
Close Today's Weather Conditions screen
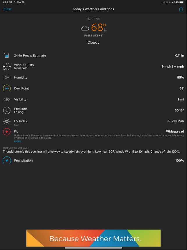pyautogui.click(x=8, y=9)
